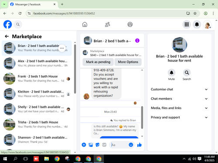Choose a GIF icon in composer
The width and height of the screenshot is (218, 163).
(x=104, y=145)
